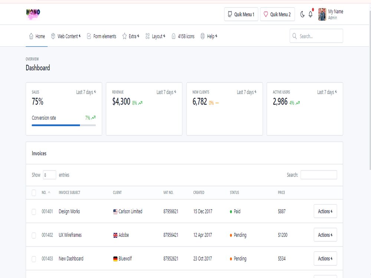
Task: Click the UK flag beside Adobe
Action: 115,235
